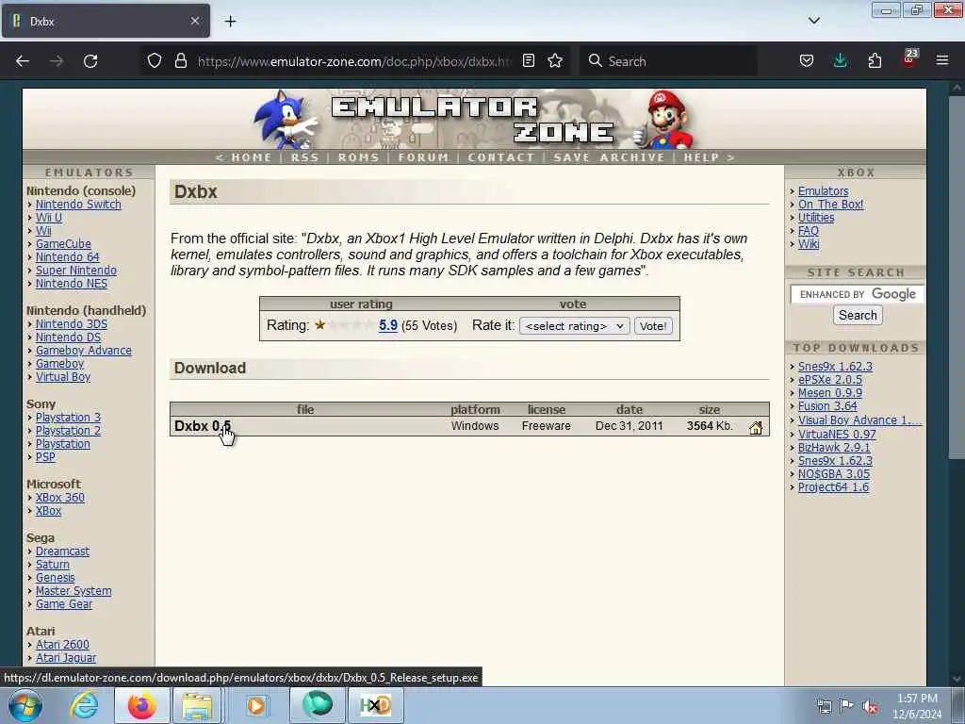Click the network tray icon
Viewport: 965px width, 724px height.
pyautogui.click(x=824, y=706)
